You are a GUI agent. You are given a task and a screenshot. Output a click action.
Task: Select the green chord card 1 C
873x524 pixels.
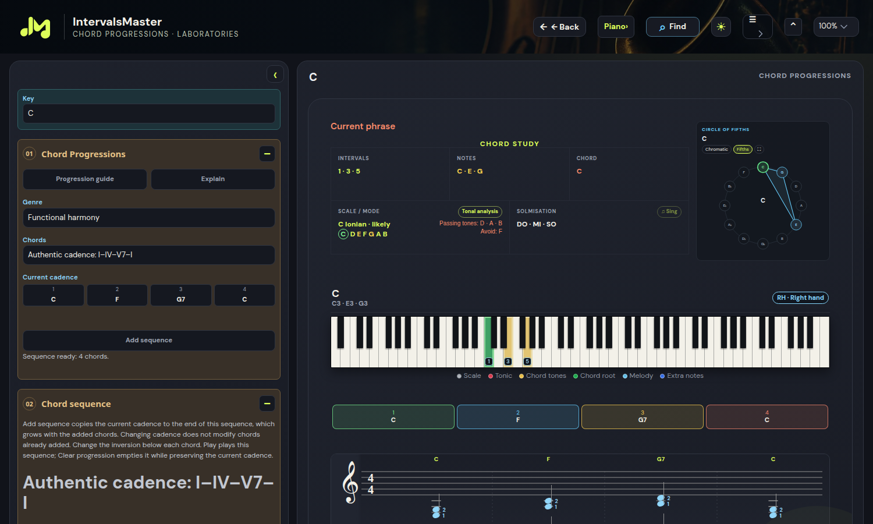coord(393,417)
